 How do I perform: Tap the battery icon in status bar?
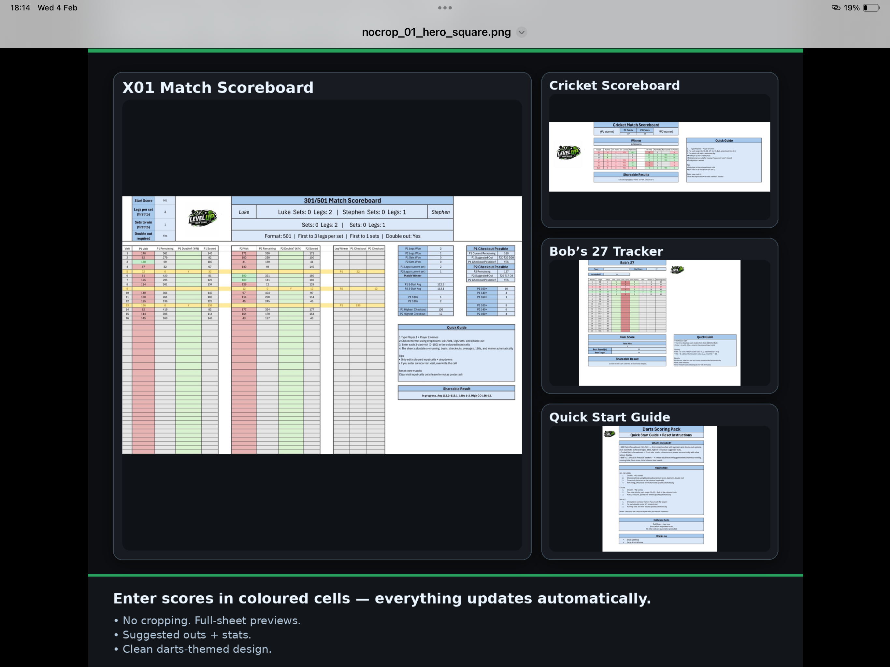[871, 7]
